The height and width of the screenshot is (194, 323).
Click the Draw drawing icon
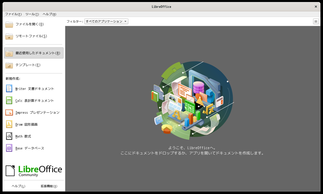[9, 124]
